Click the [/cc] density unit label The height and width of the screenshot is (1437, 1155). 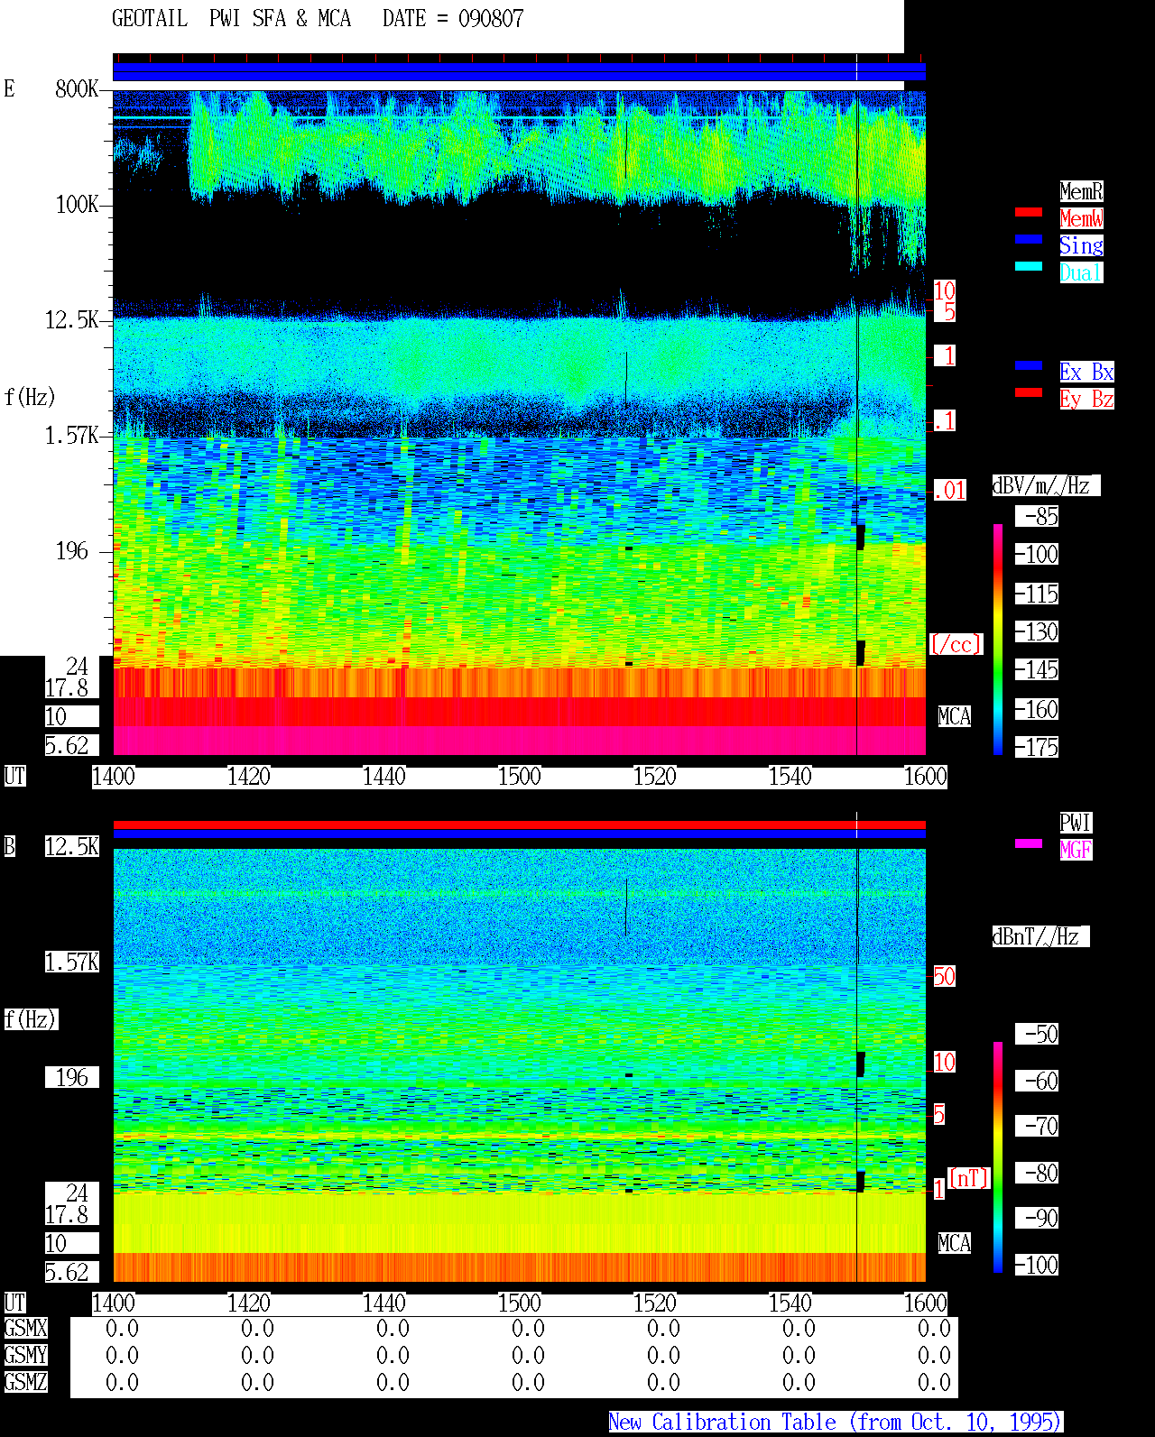(x=956, y=645)
